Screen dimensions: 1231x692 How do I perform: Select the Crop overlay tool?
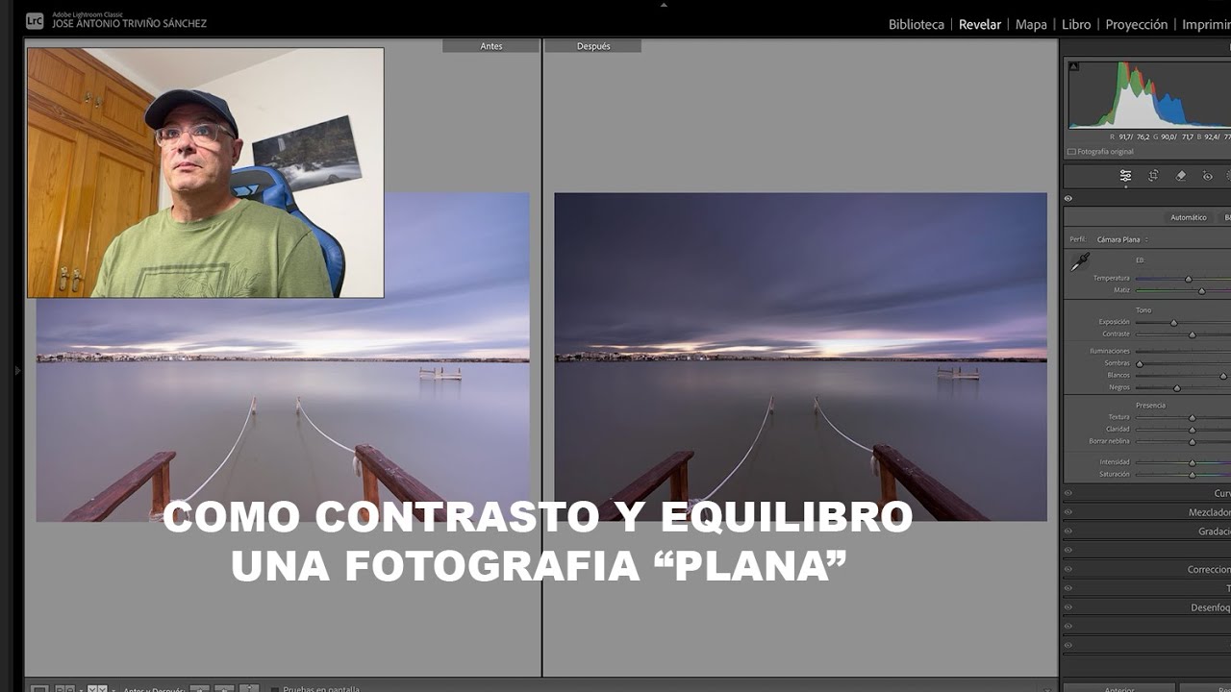1153,176
